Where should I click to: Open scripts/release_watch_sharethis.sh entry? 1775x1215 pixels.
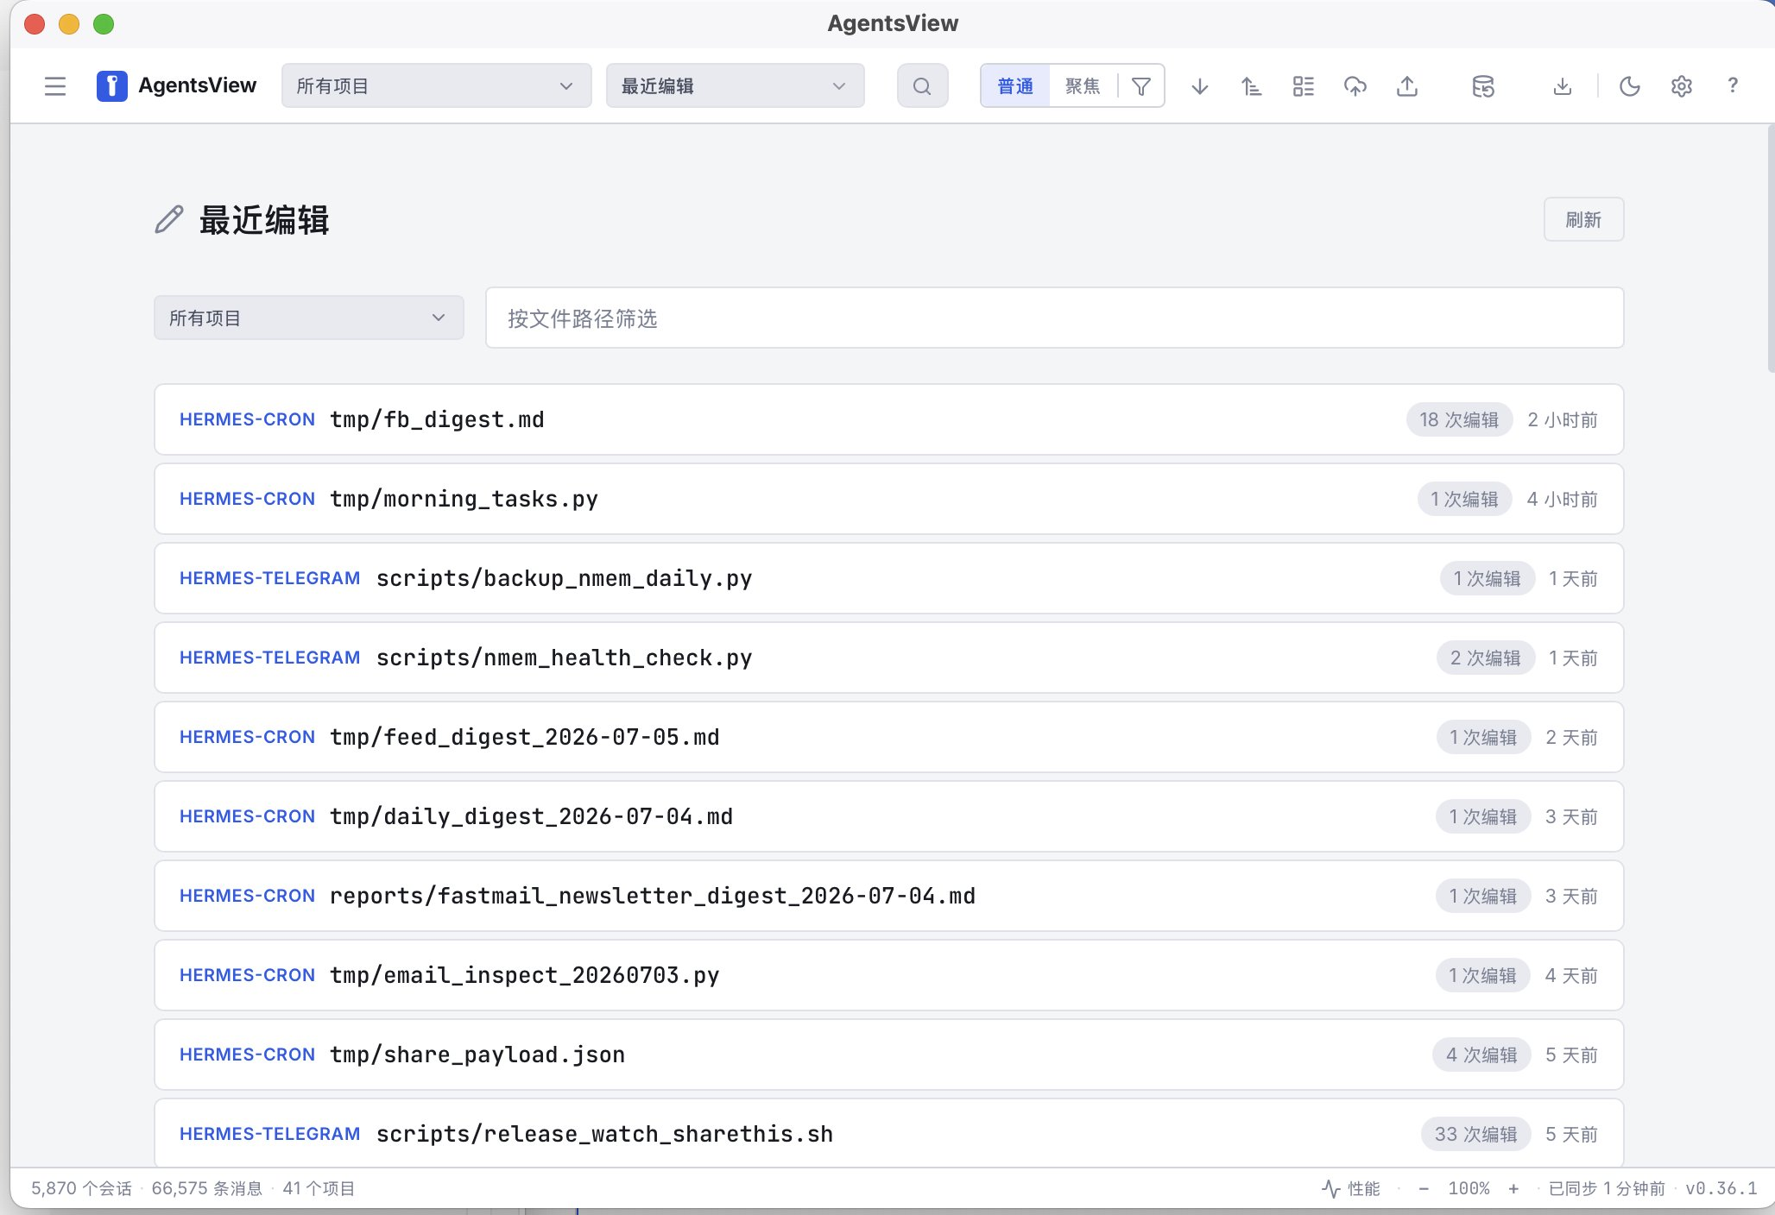[888, 1134]
